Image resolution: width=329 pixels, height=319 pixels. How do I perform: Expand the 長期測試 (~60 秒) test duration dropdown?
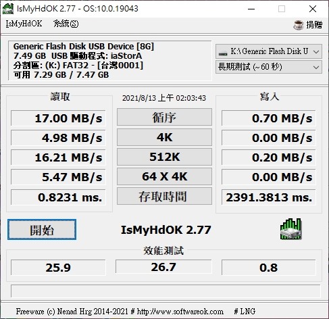click(269, 67)
